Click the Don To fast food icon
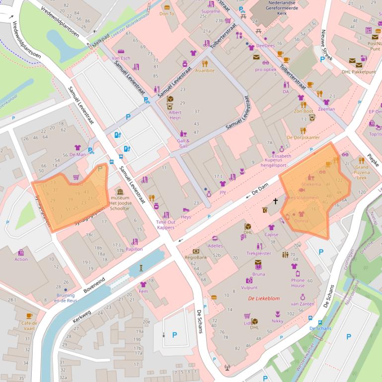The image size is (382, 382). [167, 7]
